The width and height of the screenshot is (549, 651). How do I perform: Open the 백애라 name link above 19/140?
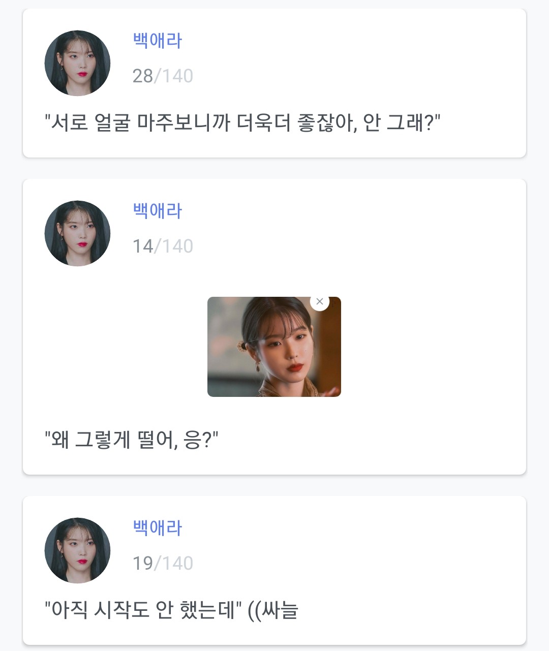point(157,528)
